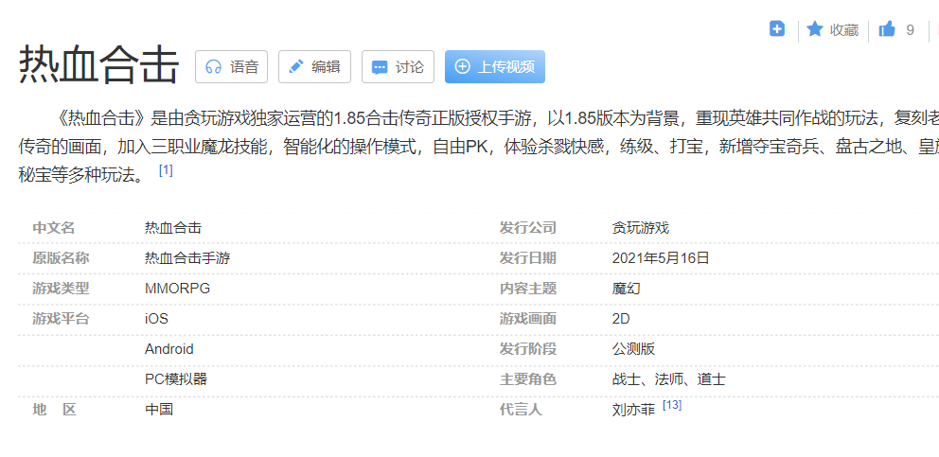Select the 游戏平台 label
Screen dimensions: 939x457
(62, 319)
